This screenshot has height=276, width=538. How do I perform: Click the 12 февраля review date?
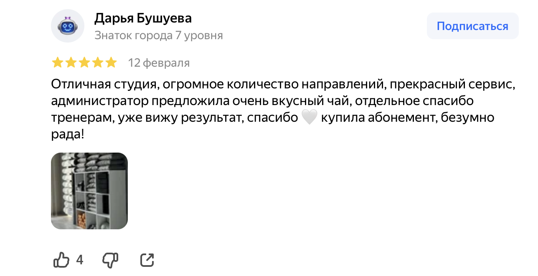pyautogui.click(x=159, y=63)
